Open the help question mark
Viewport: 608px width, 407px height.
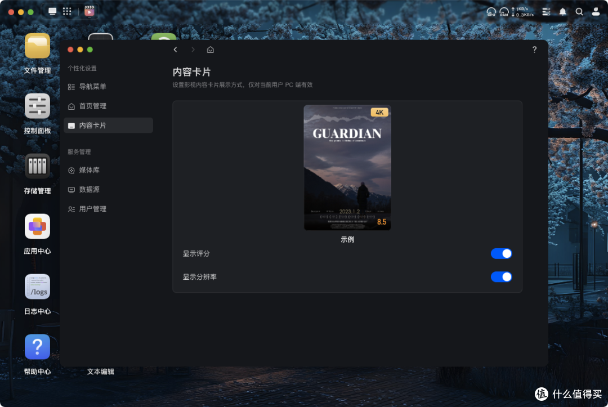tap(534, 49)
